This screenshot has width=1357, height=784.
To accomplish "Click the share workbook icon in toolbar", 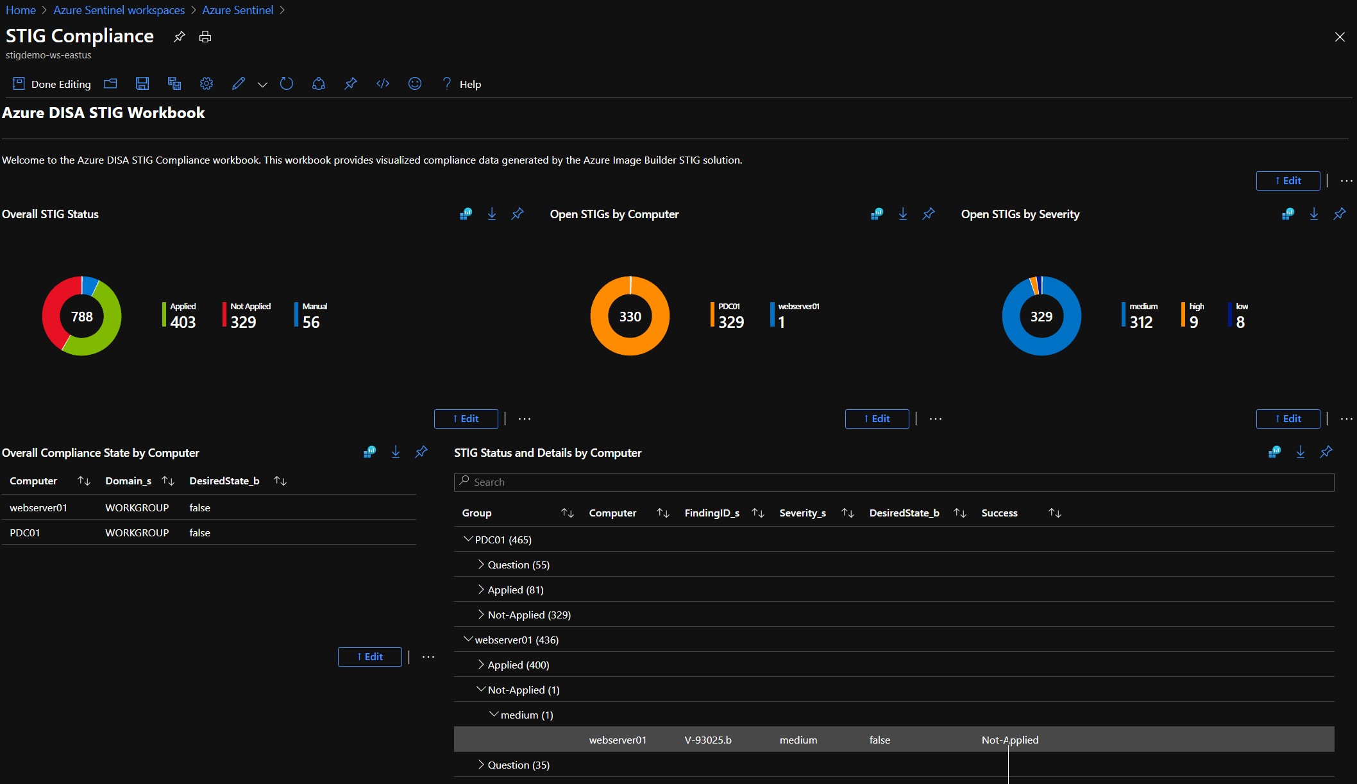I will 319,83.
